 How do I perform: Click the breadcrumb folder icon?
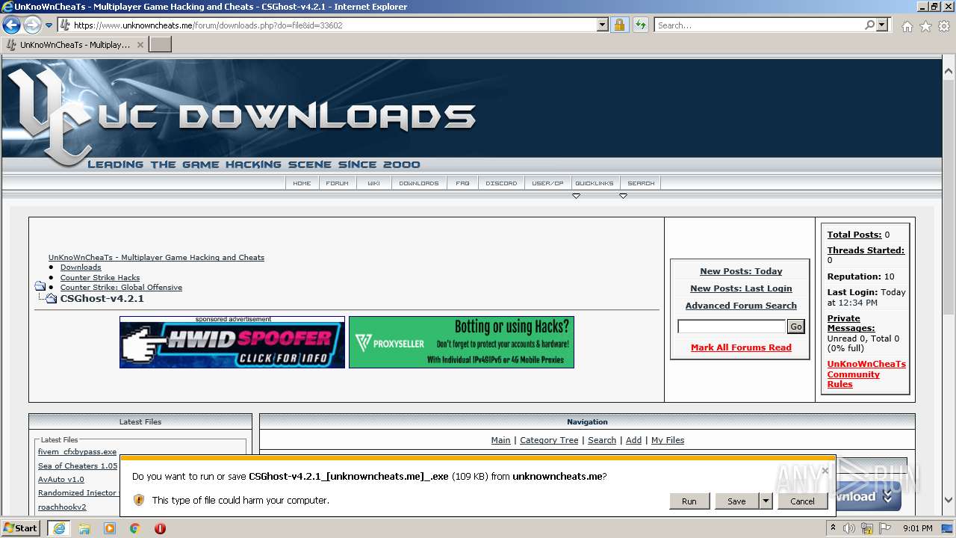(40, 286)
